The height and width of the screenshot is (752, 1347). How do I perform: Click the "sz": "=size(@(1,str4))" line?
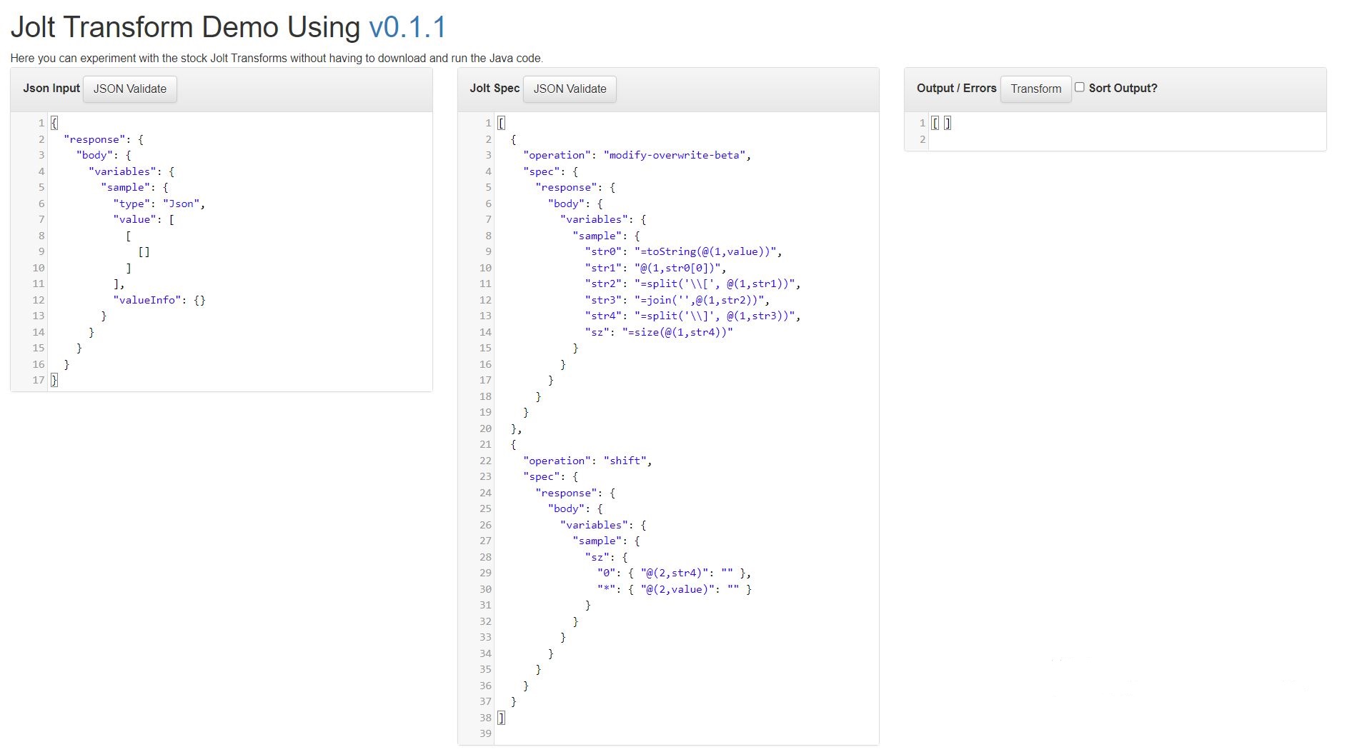659,332
